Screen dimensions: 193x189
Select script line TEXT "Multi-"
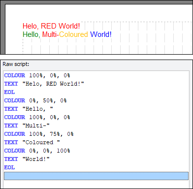pos(27,126)
